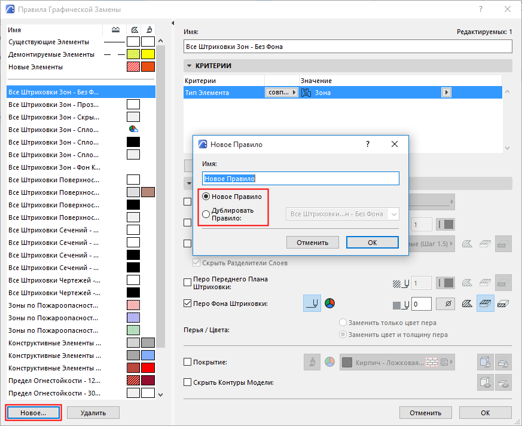522x426 pixels.
Task: Click Отменить in the main dialog bottom
Action: 426,413
